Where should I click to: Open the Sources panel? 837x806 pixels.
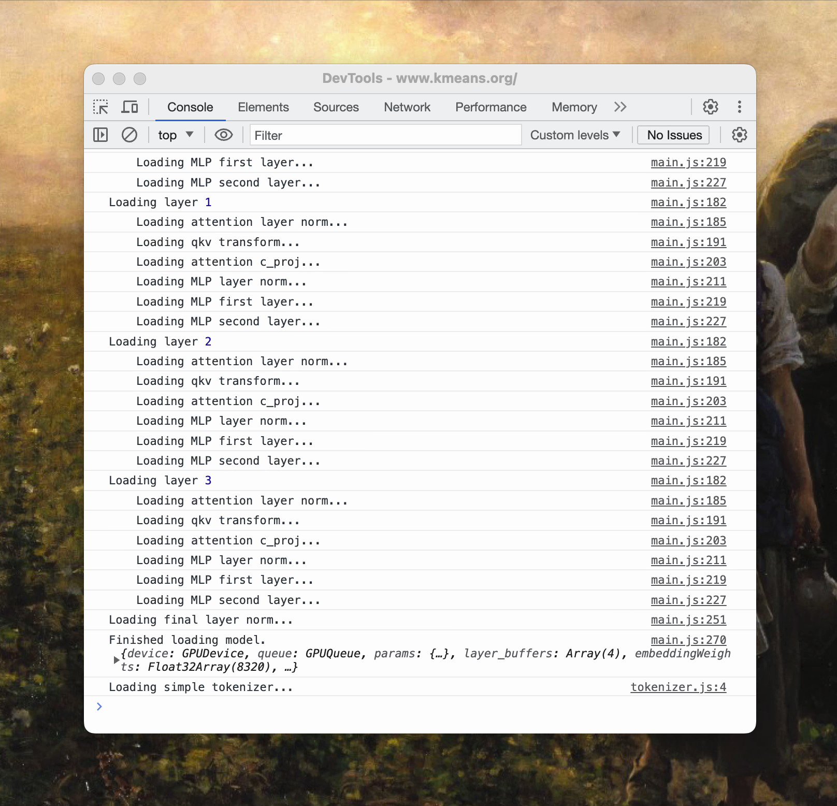point(336,107)
